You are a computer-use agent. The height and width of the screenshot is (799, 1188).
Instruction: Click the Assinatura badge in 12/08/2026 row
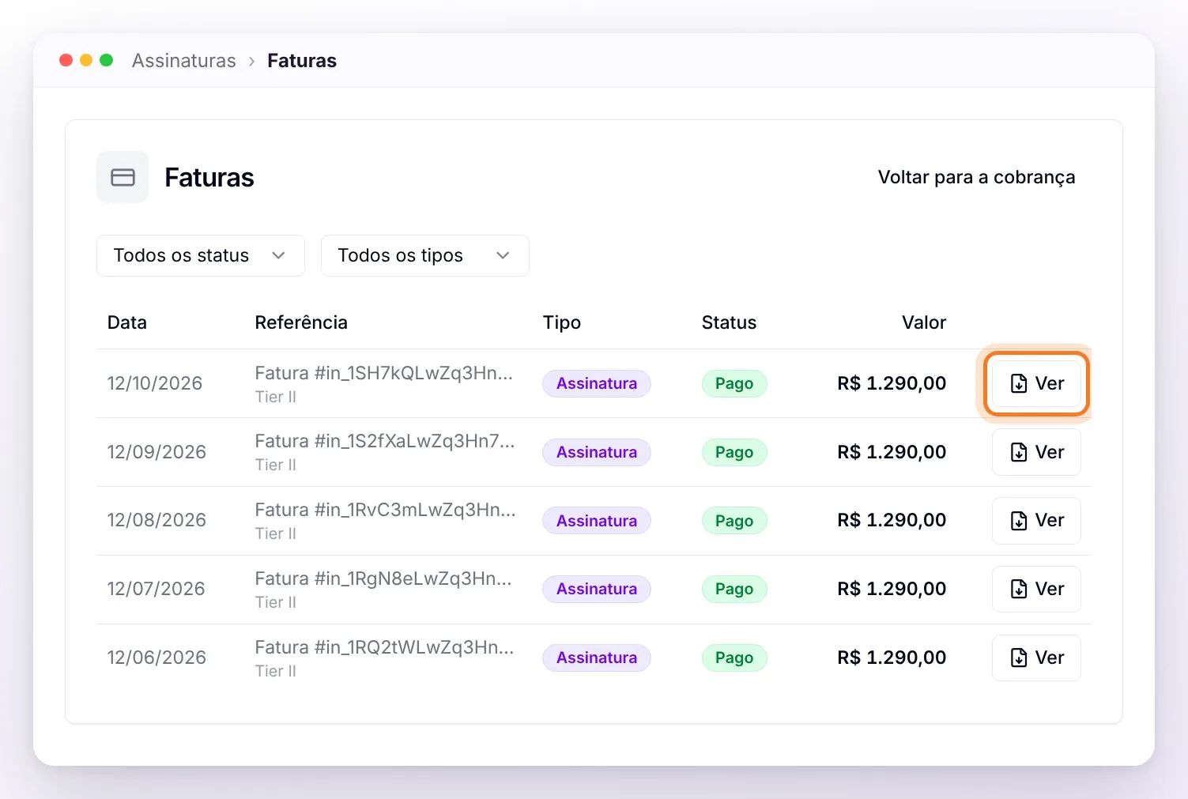pos(597,520)
